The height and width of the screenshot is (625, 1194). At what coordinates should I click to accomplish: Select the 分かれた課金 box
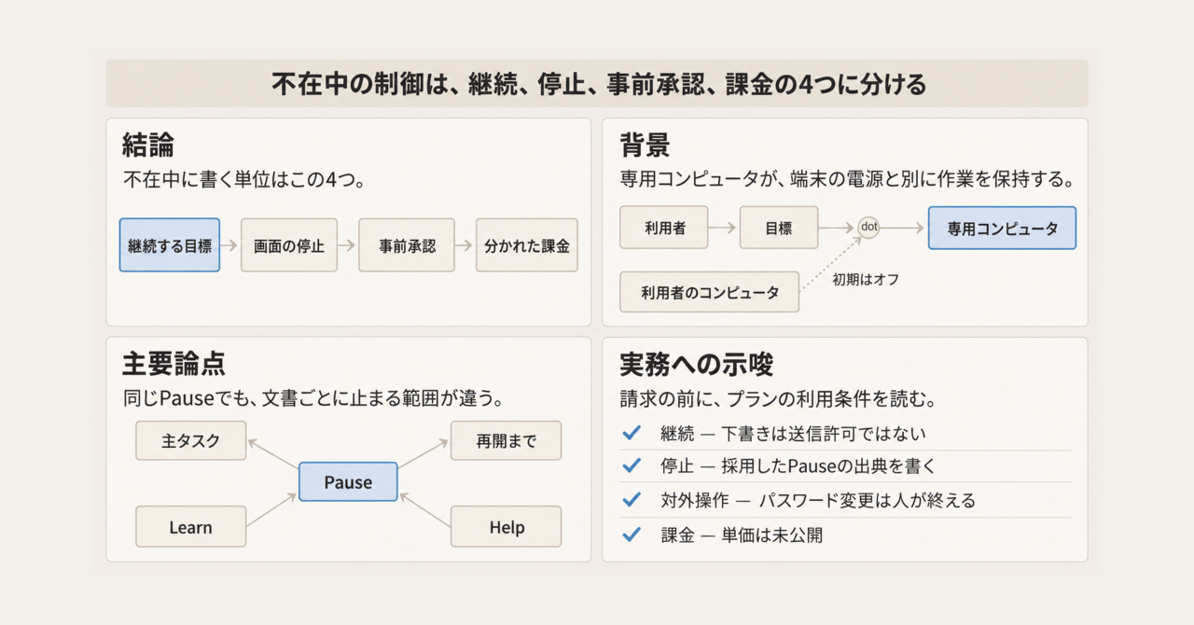point(527,245)
